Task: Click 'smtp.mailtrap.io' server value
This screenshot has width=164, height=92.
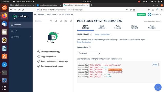Action: click(x=112, y=65)
